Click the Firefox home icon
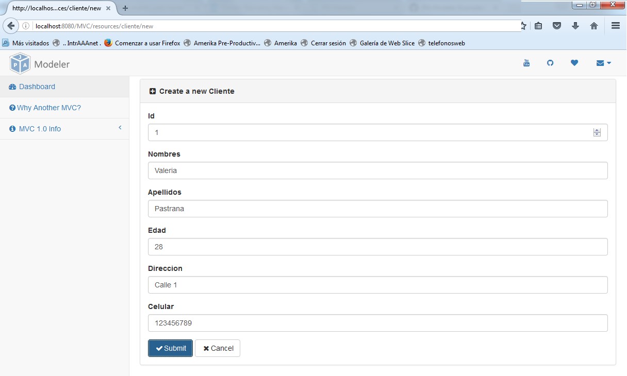Screen dimensions: 627x376 click(x=594, y=25)
